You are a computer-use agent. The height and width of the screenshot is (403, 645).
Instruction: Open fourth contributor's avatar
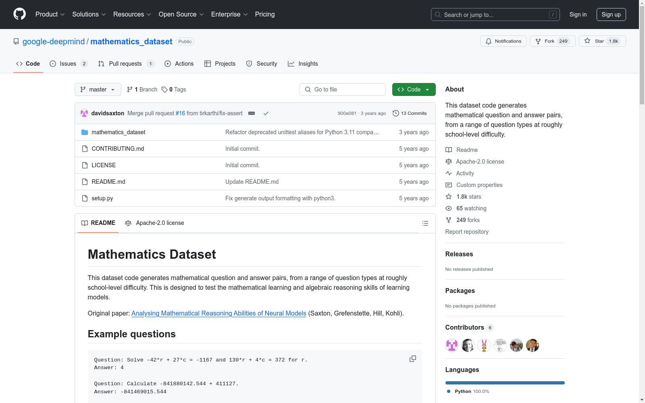[x=500, y=345]
